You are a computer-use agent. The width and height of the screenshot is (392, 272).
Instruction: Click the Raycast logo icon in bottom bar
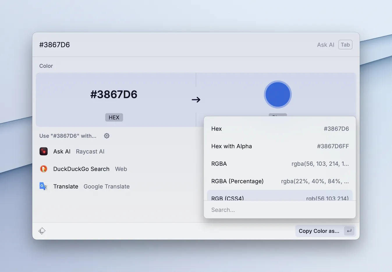coord(42,231)
